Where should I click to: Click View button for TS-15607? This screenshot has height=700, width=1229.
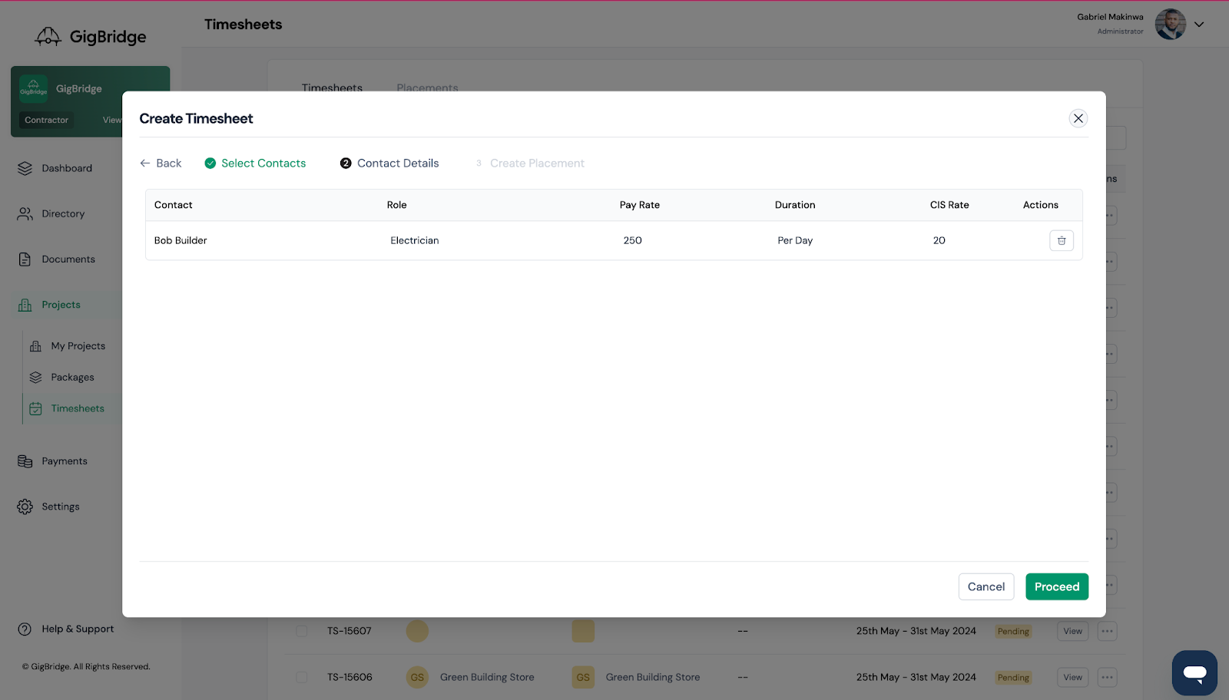tap(1072, 631)
